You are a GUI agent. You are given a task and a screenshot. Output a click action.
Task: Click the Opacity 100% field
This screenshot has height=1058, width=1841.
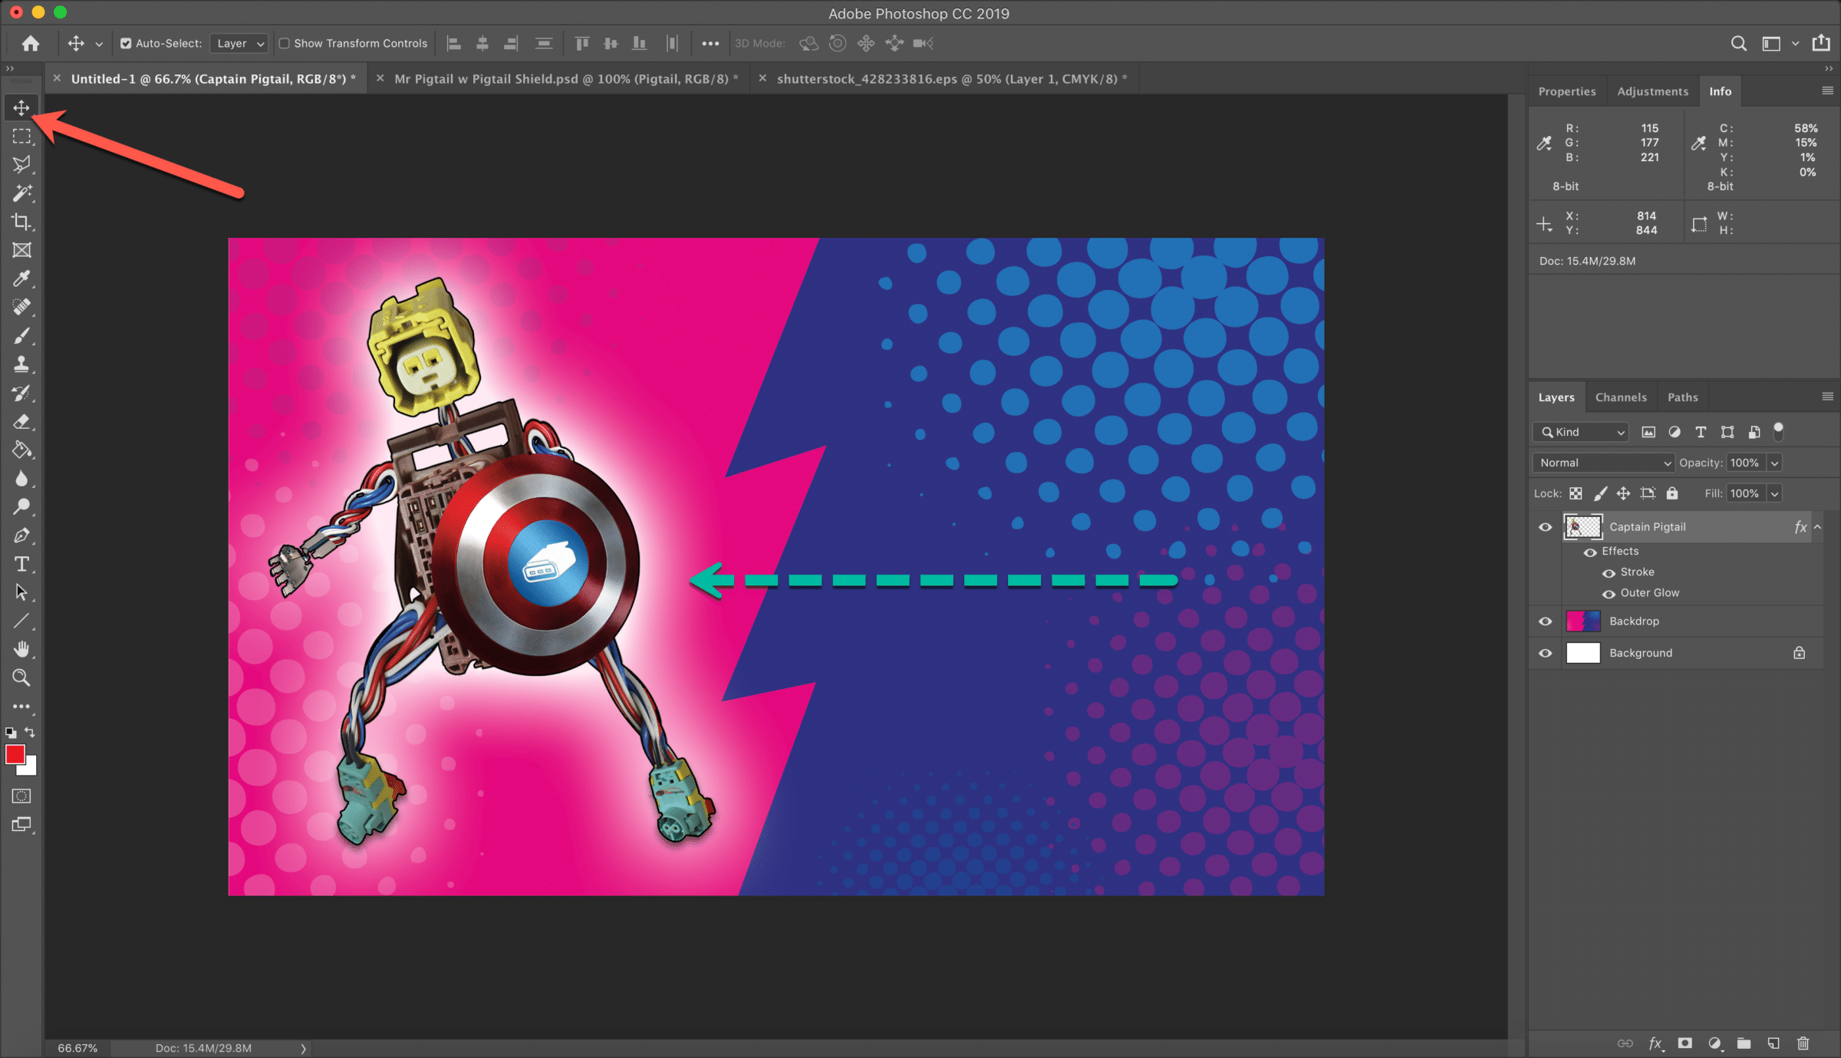[1745, 463]
